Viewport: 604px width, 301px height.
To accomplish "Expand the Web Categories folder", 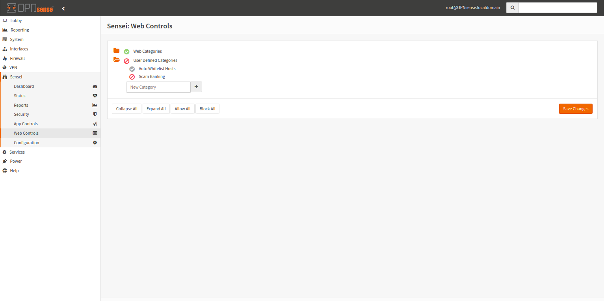I will pos(116,50).
